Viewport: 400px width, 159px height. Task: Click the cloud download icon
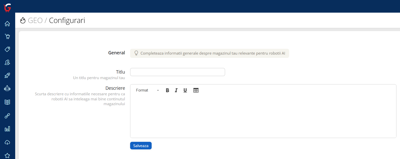[x=7, y=142]
